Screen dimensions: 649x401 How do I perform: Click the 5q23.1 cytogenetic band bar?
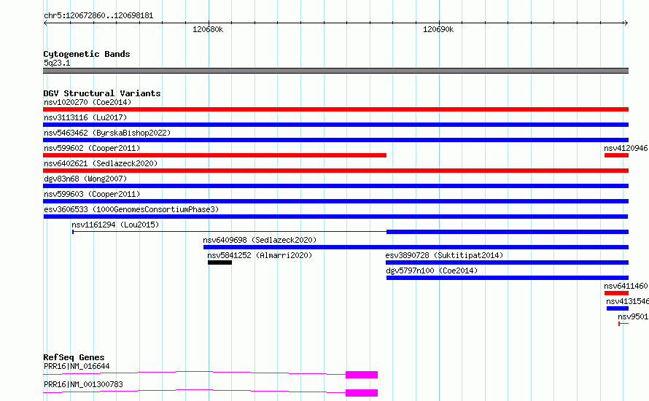tap(335, 71)
